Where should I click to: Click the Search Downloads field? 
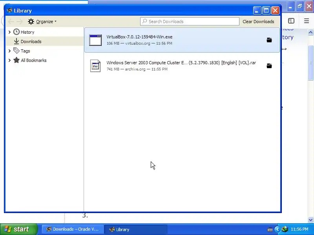point(190,22)
